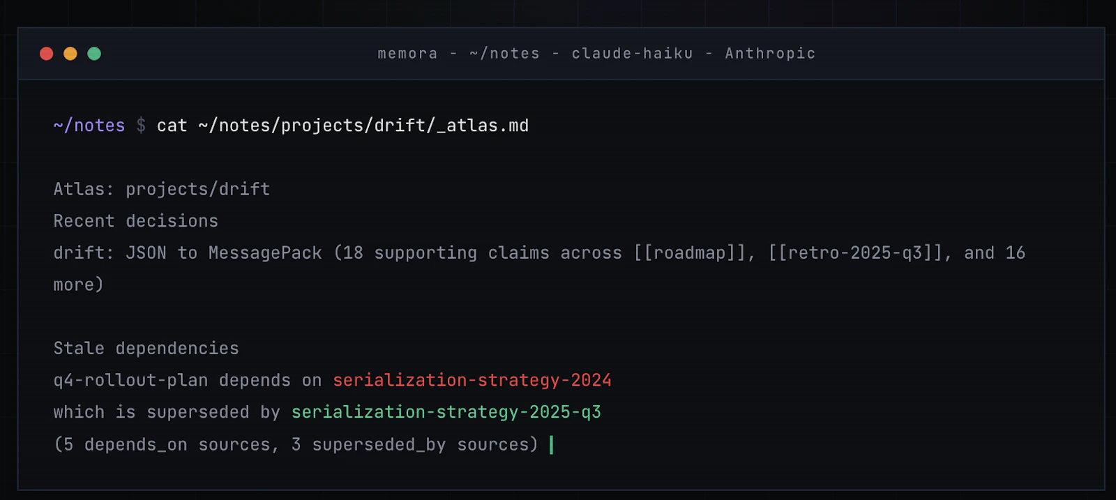Click the green maximize window dot
Viewport: 1116px width, 500px height.
point(94,54)
